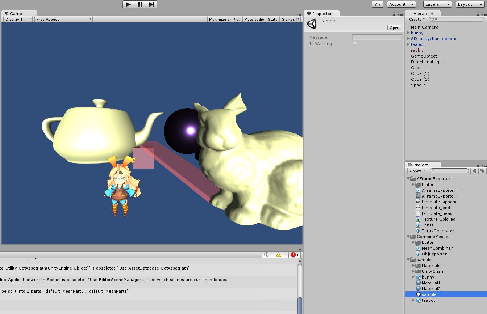Select the Material2 asset
The height and width of the screenshot is (314, 487).
click(428, 289)
